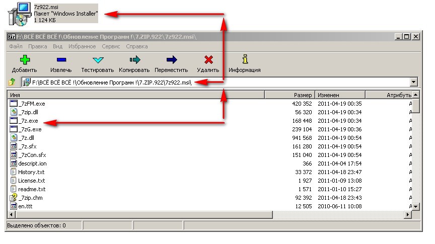Sort by the Размер column header
Screen dimensions: 435x244
[x=289, y=95]
